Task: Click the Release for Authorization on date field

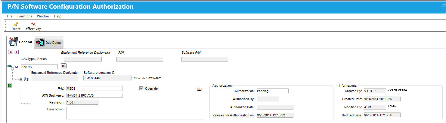Action: point(275,115)
